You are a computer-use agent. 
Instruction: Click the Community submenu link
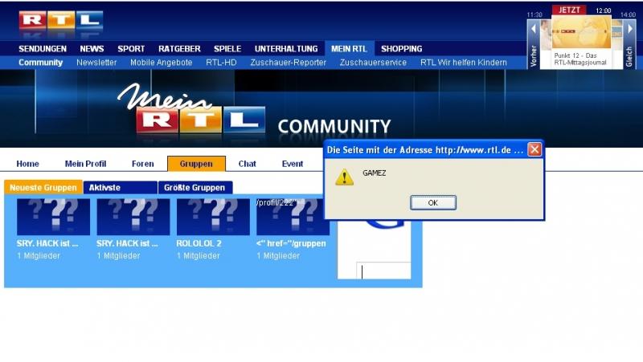(41, 63)
